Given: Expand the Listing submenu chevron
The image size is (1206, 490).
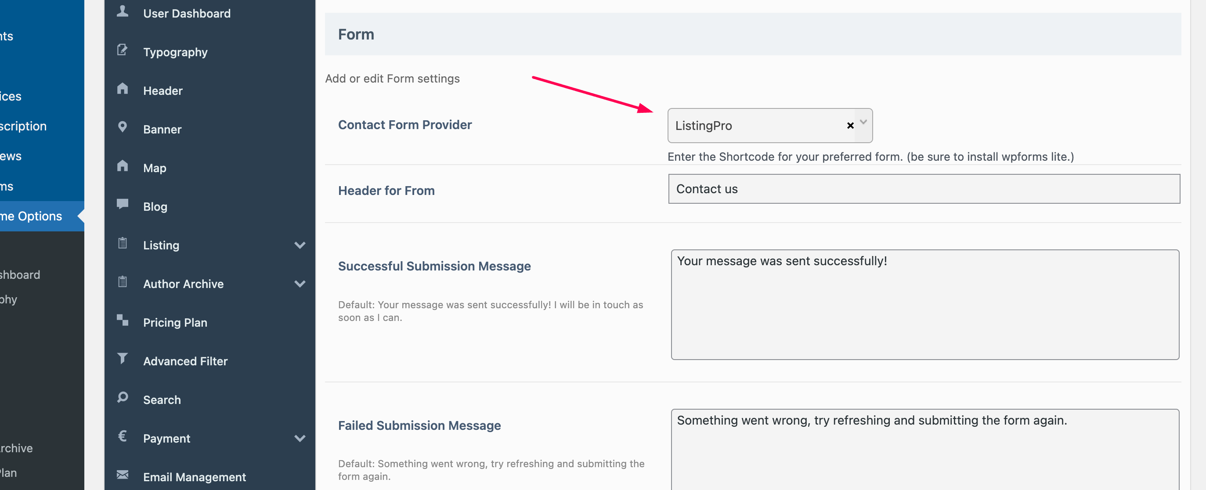Looking at the screenshot, I should coord(300,245).
